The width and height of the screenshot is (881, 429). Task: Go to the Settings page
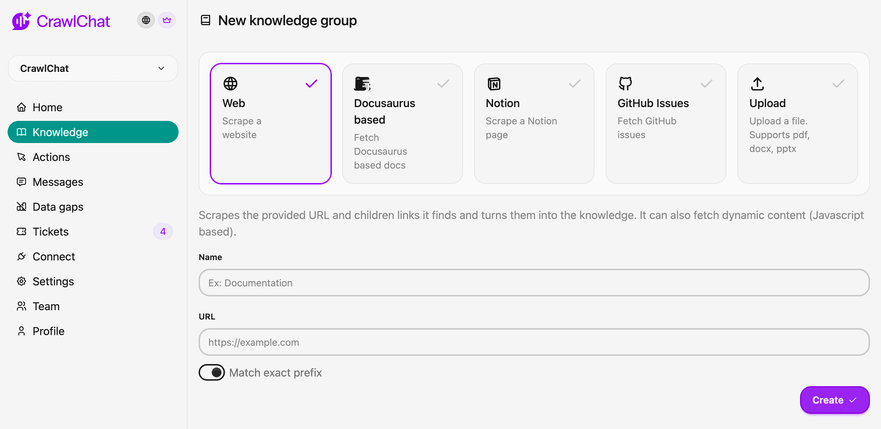coord(53,281)
